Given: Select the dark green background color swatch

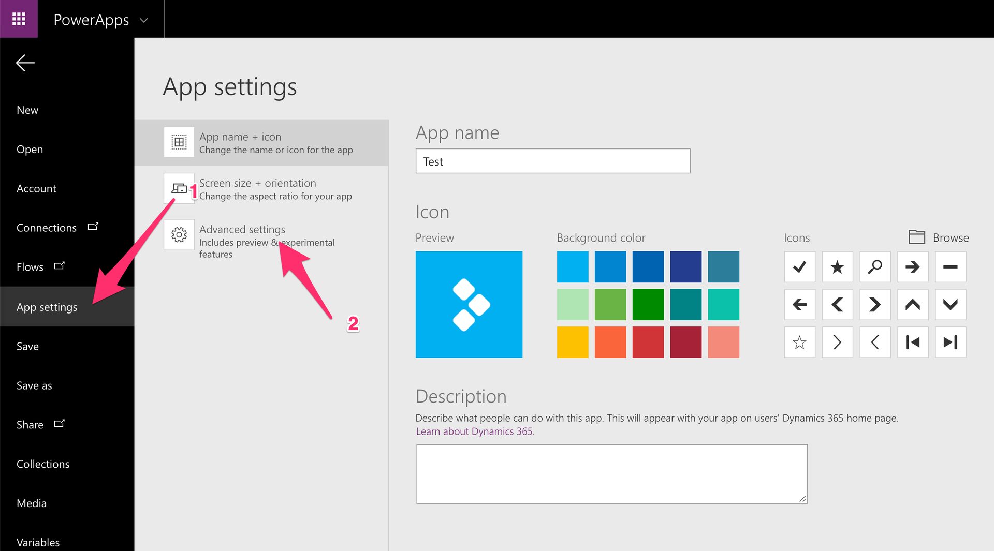Looking at the screenshot, I should pos(648,305).
